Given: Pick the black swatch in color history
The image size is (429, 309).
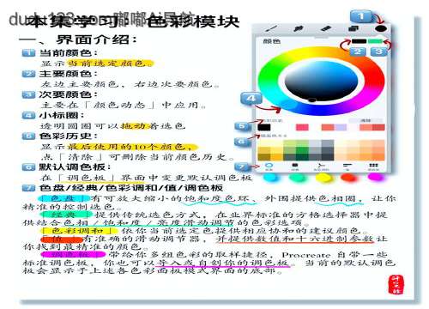Looking at the screenshot, I should (264, 127).
